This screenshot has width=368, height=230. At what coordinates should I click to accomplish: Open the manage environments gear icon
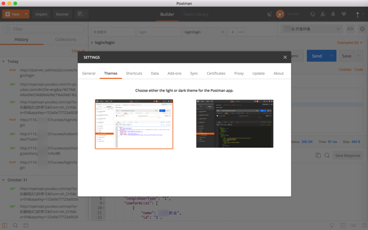coord(362,29)
